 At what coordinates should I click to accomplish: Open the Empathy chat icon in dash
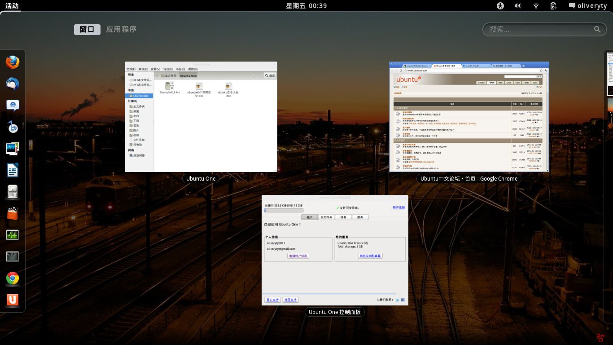(x=13, y=105)
